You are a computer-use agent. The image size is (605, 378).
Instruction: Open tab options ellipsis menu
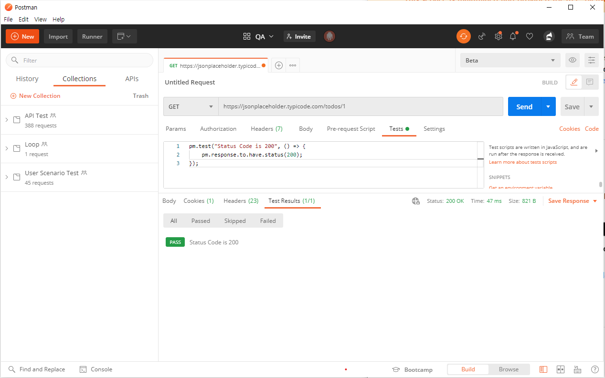[x=293, y=65]
